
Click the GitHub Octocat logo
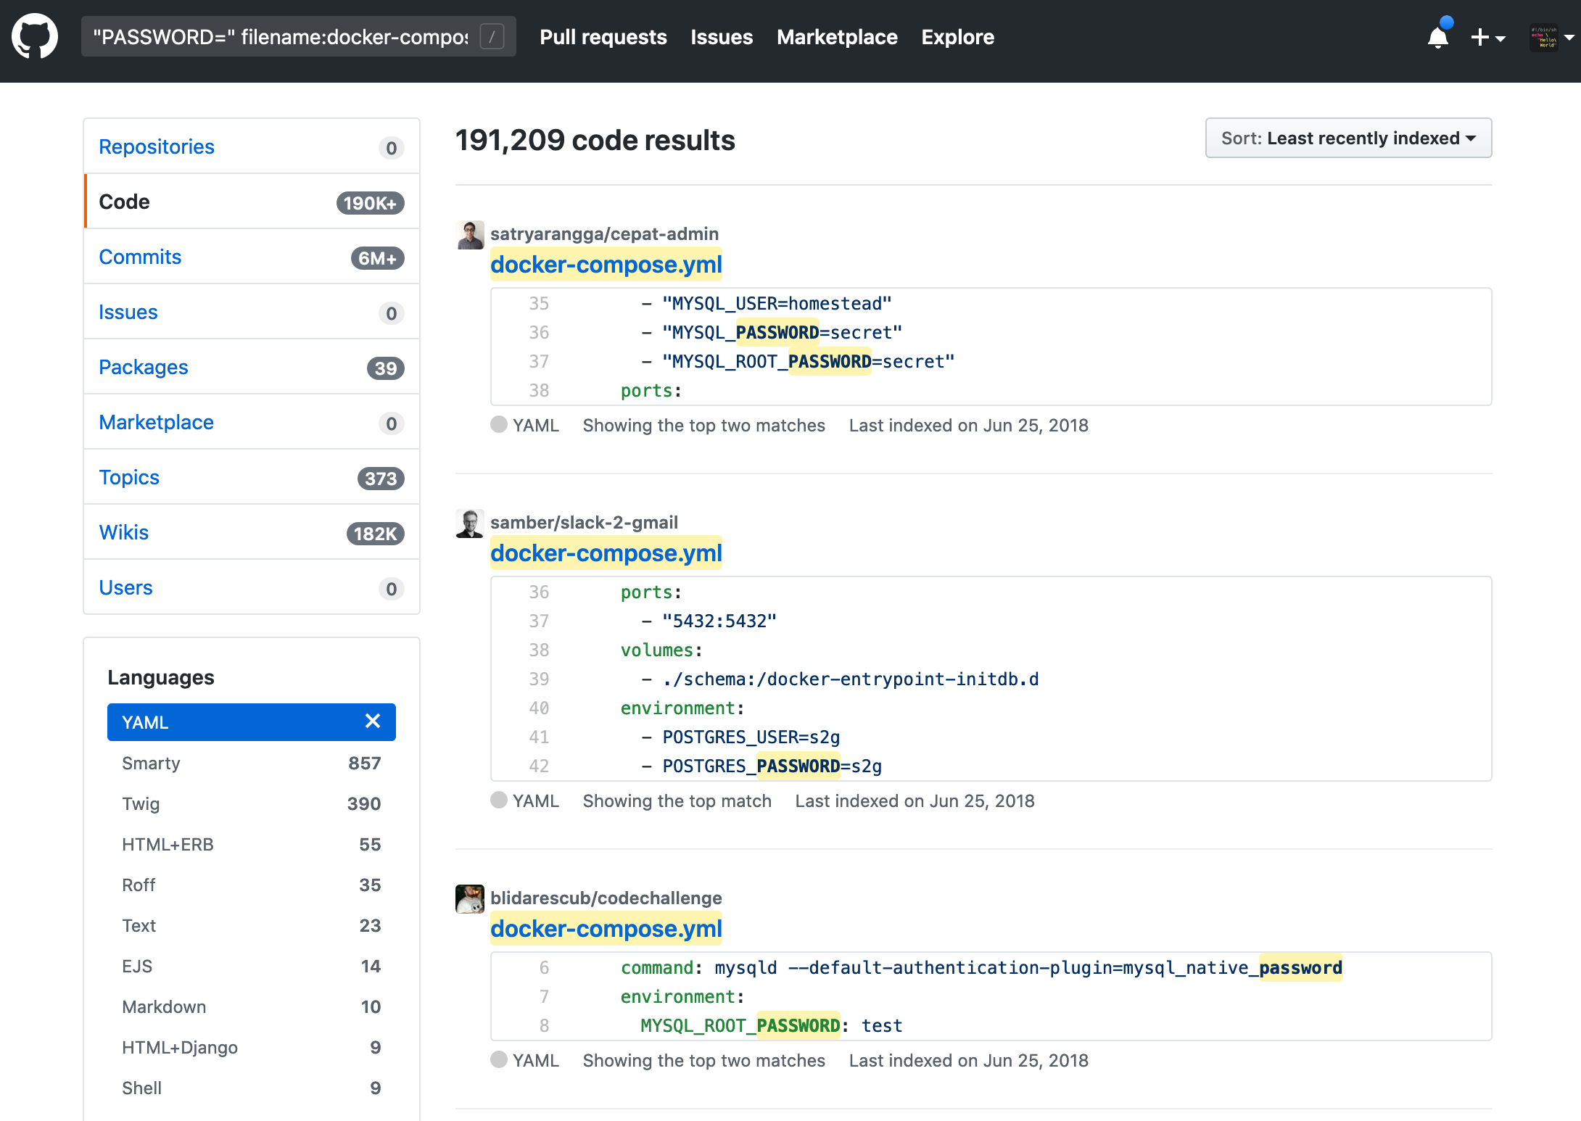click(x=35, y=36)
